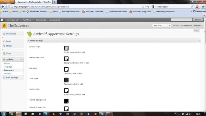Click the Users icon in sidebar
The height and width of the screenshot is (116, 206).
click(x=4, y=53)
